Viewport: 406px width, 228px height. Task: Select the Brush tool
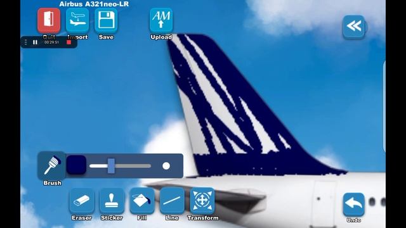(x=51, y=166)
